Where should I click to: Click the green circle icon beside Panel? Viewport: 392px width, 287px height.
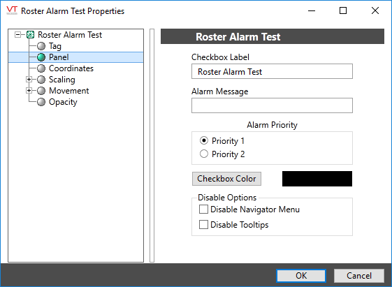(41, 57)
